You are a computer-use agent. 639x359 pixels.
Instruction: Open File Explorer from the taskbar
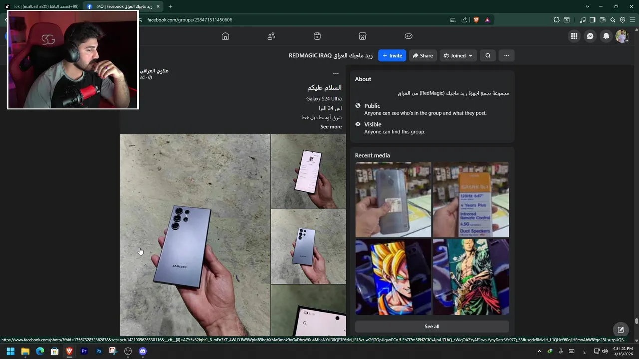[25, 351]
